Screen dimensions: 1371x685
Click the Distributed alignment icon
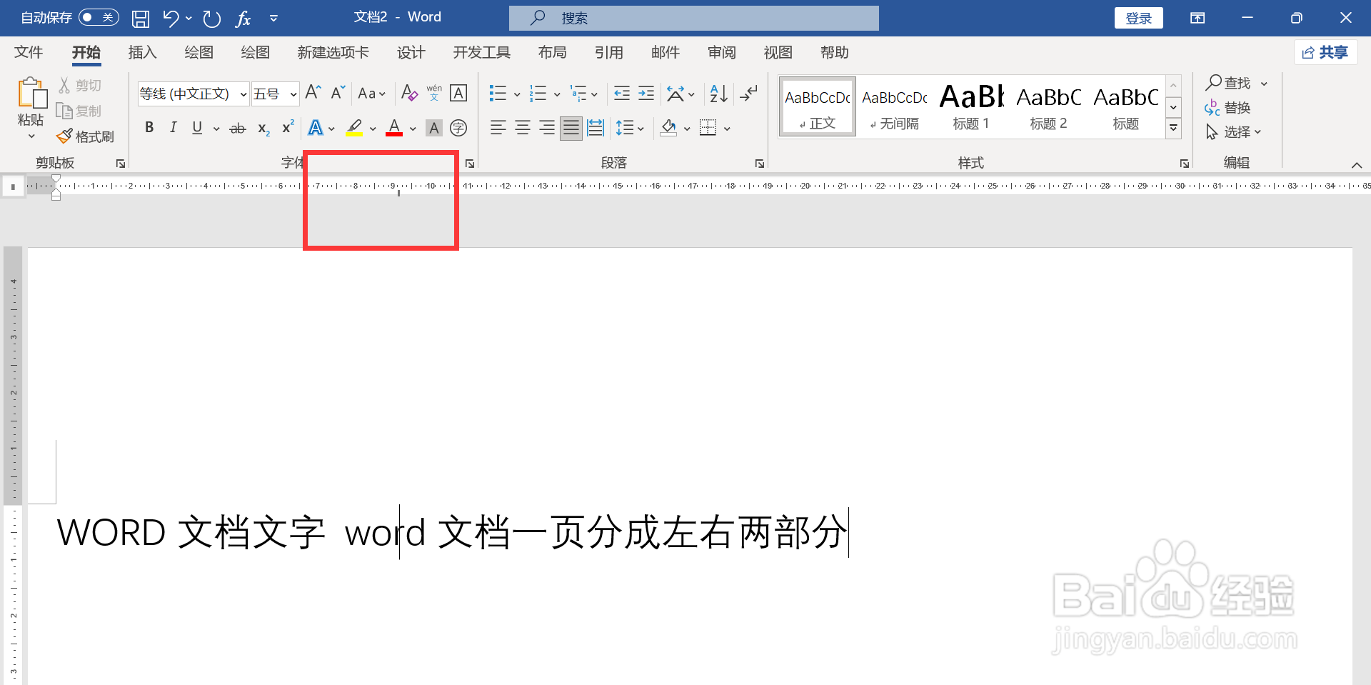(x=596, y=128)
